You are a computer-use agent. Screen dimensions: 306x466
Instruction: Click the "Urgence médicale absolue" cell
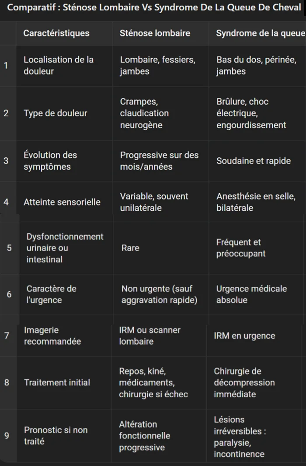pos(251,294)
